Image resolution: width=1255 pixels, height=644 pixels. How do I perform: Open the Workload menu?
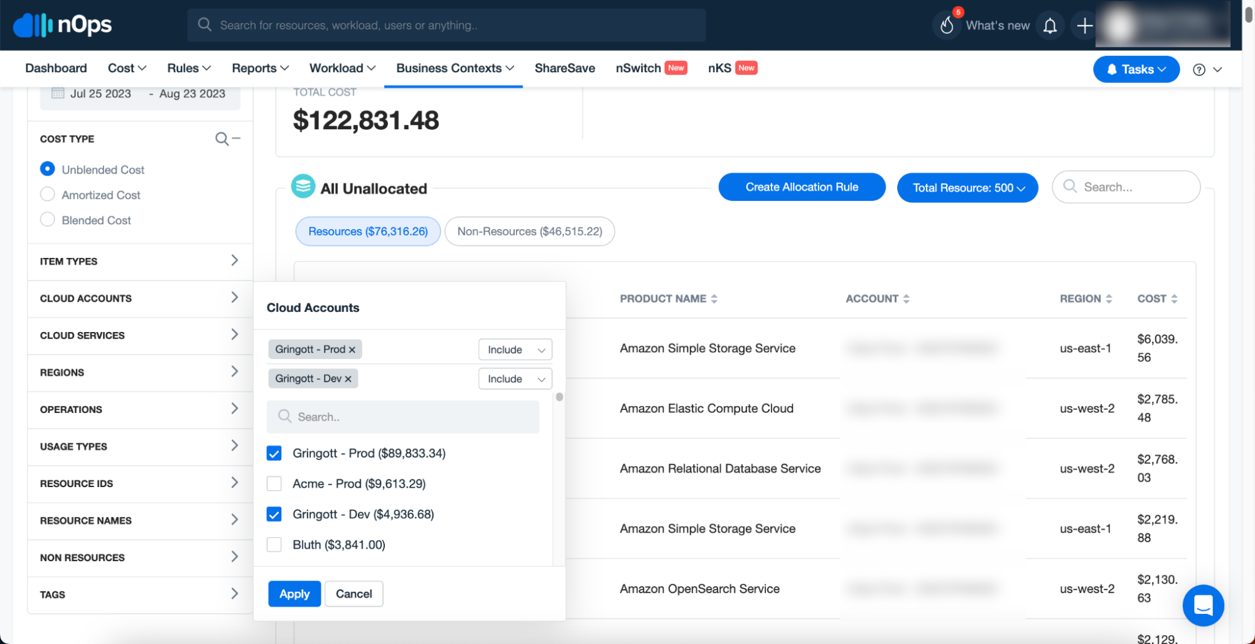tap(342, 68)
